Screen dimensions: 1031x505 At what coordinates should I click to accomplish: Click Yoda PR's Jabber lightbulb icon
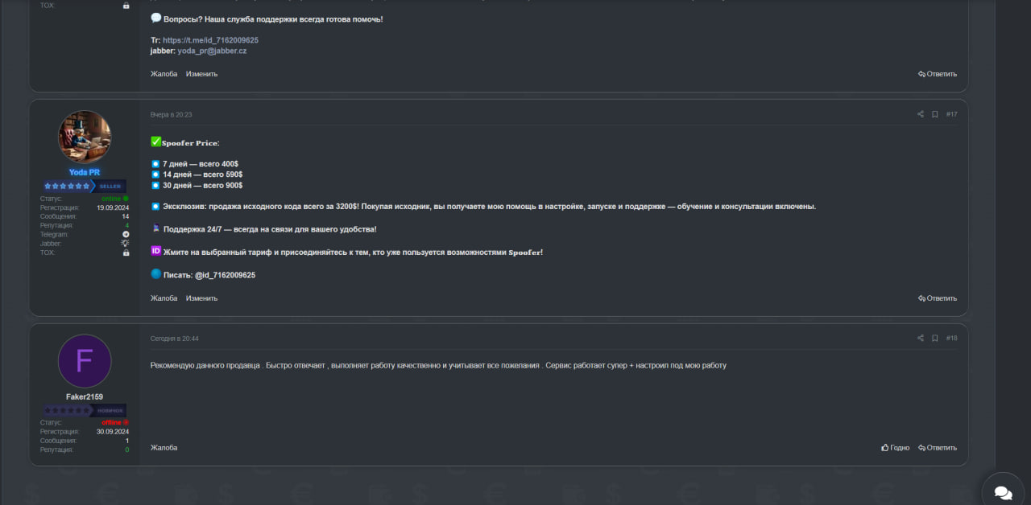(125, 243)
